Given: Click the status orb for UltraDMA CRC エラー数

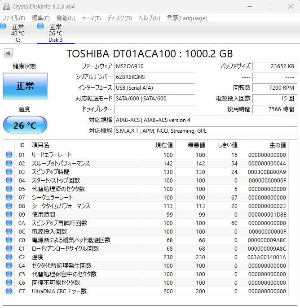Looking at the screenshot, I should pos(9,291).
